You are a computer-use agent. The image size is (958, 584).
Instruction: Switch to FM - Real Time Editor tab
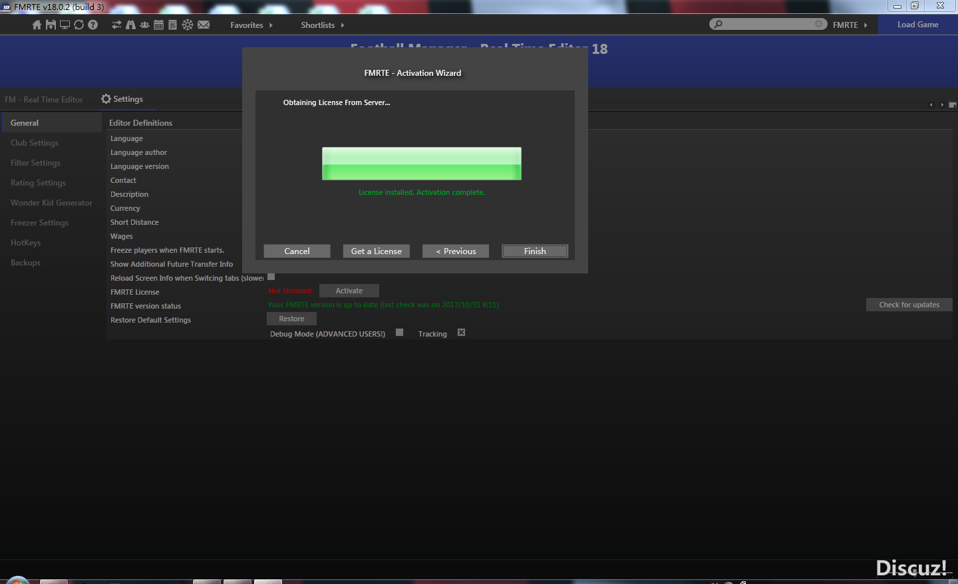point(44,99)
